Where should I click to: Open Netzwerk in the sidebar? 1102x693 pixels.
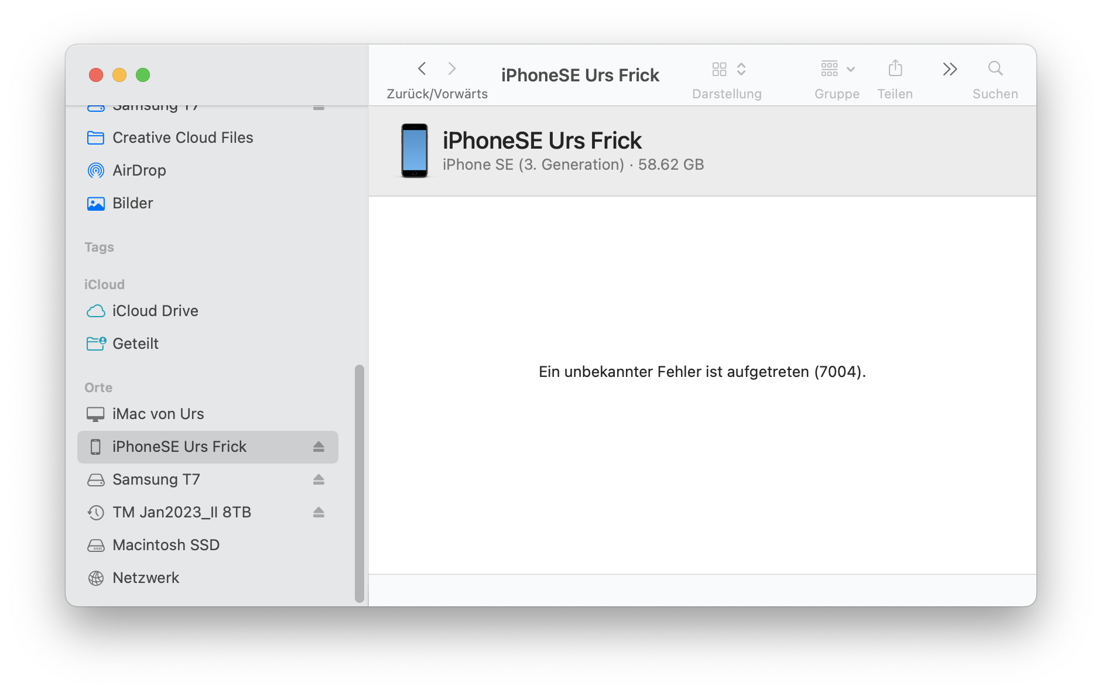(208, 578)
